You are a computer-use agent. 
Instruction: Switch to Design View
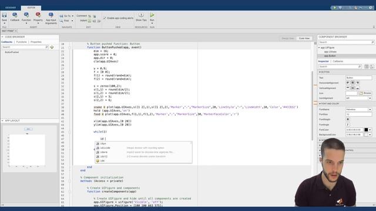coord(287,38)
